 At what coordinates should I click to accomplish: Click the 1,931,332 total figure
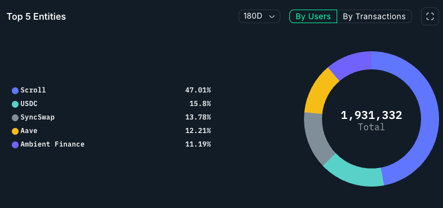(372, 116)
